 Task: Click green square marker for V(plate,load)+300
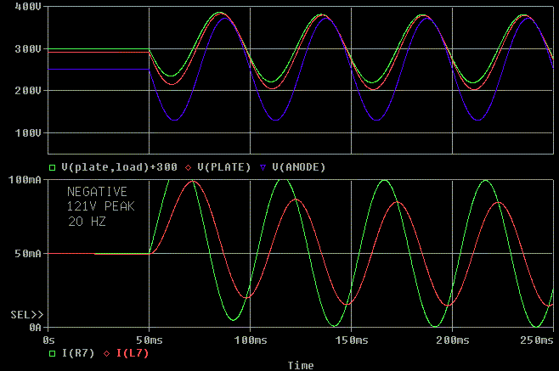53,167
